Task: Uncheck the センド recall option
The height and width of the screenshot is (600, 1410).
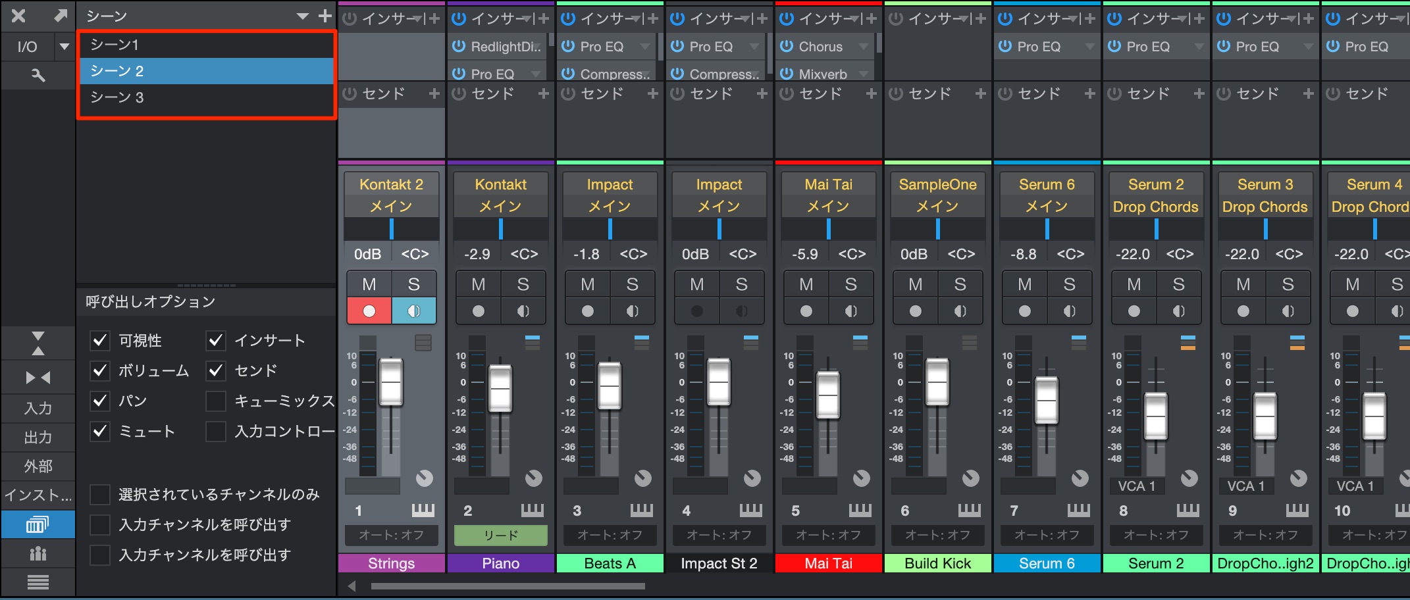Action: pos(216,370)
